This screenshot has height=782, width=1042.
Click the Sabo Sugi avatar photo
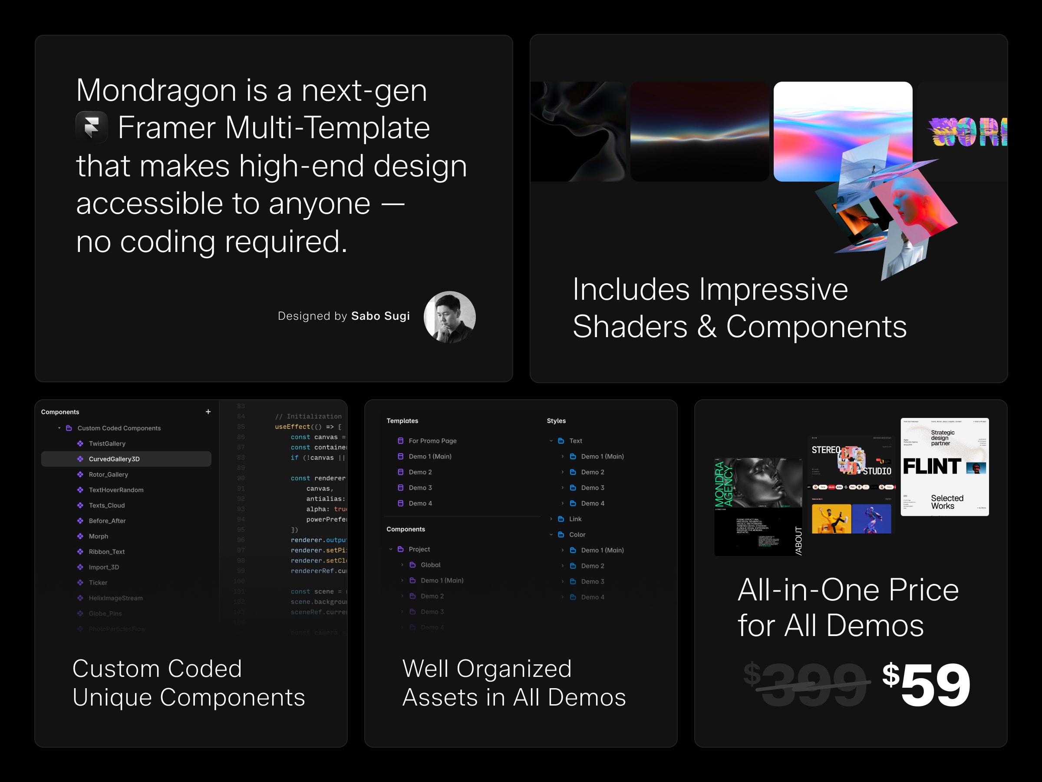pyautogui.click(x=450, y=317)
